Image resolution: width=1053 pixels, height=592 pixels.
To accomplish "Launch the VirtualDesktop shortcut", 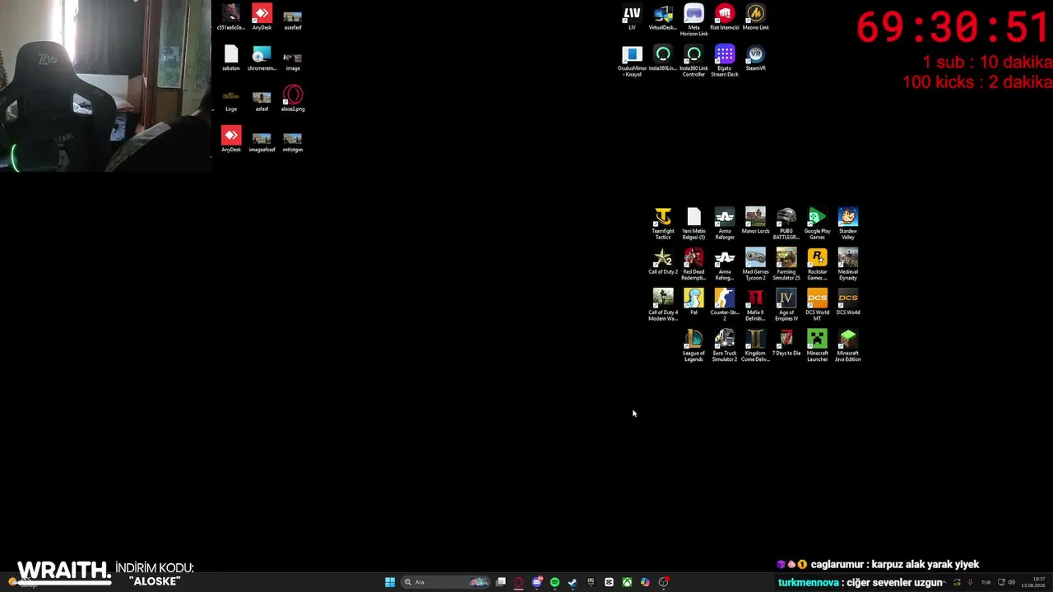I will [663, 17].
